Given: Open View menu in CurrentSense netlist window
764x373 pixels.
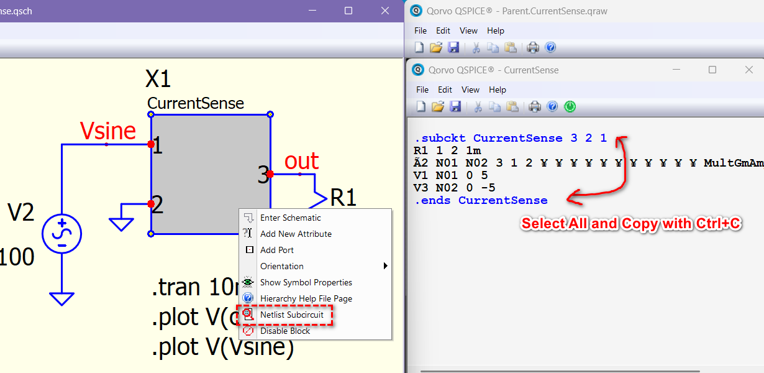Looking at the screenshot, I should (471, 90).
